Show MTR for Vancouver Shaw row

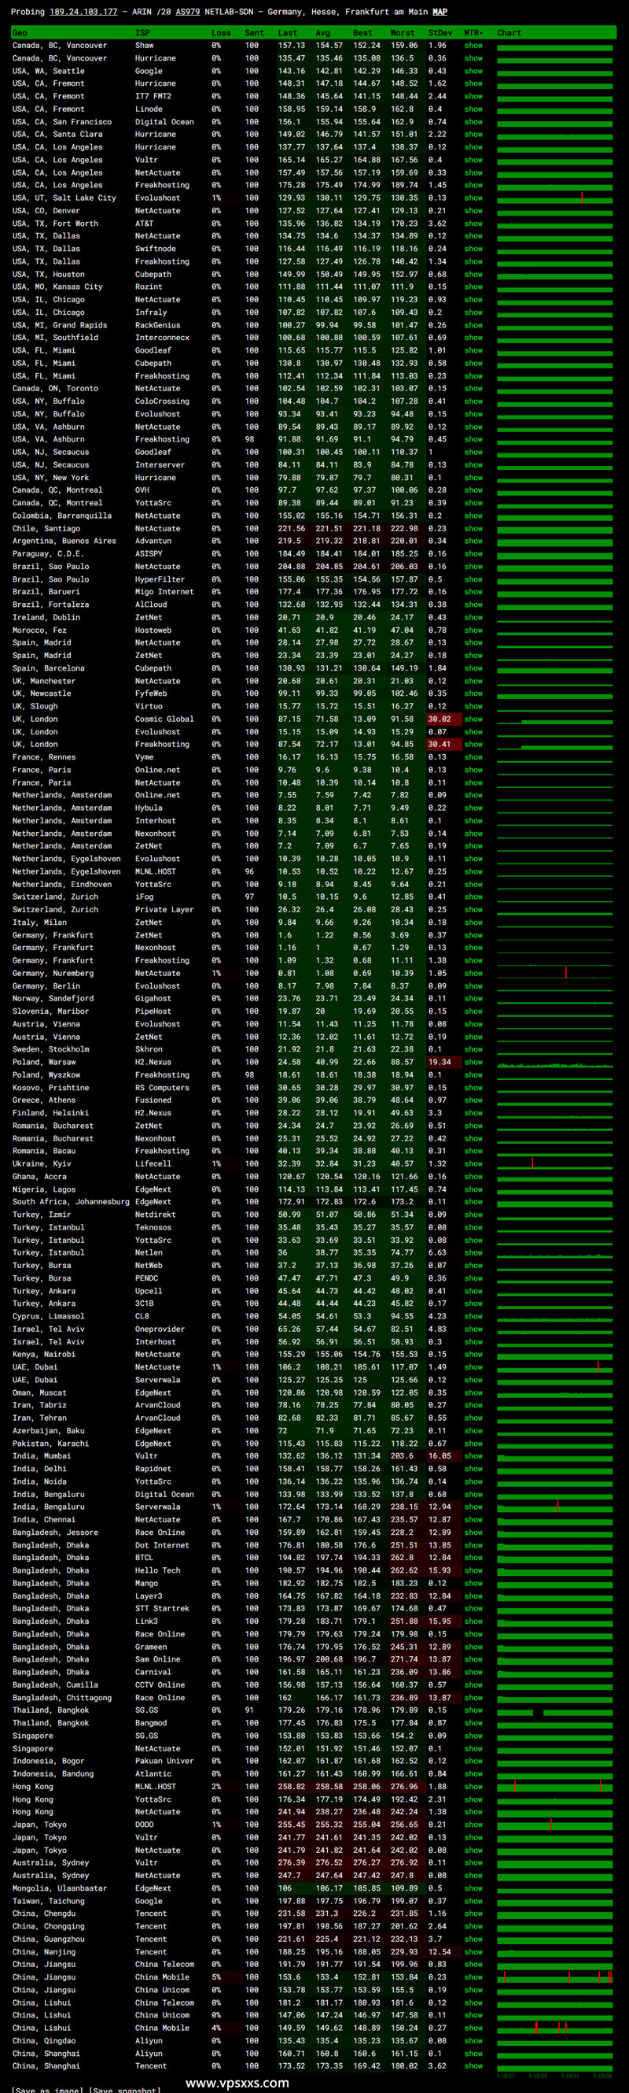point(473,46)
